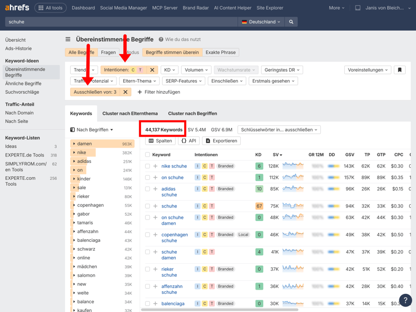Click plus icon next to 'nike schuhe'
The height and width of the screenshot is (312, 416).
coord(155,166)
